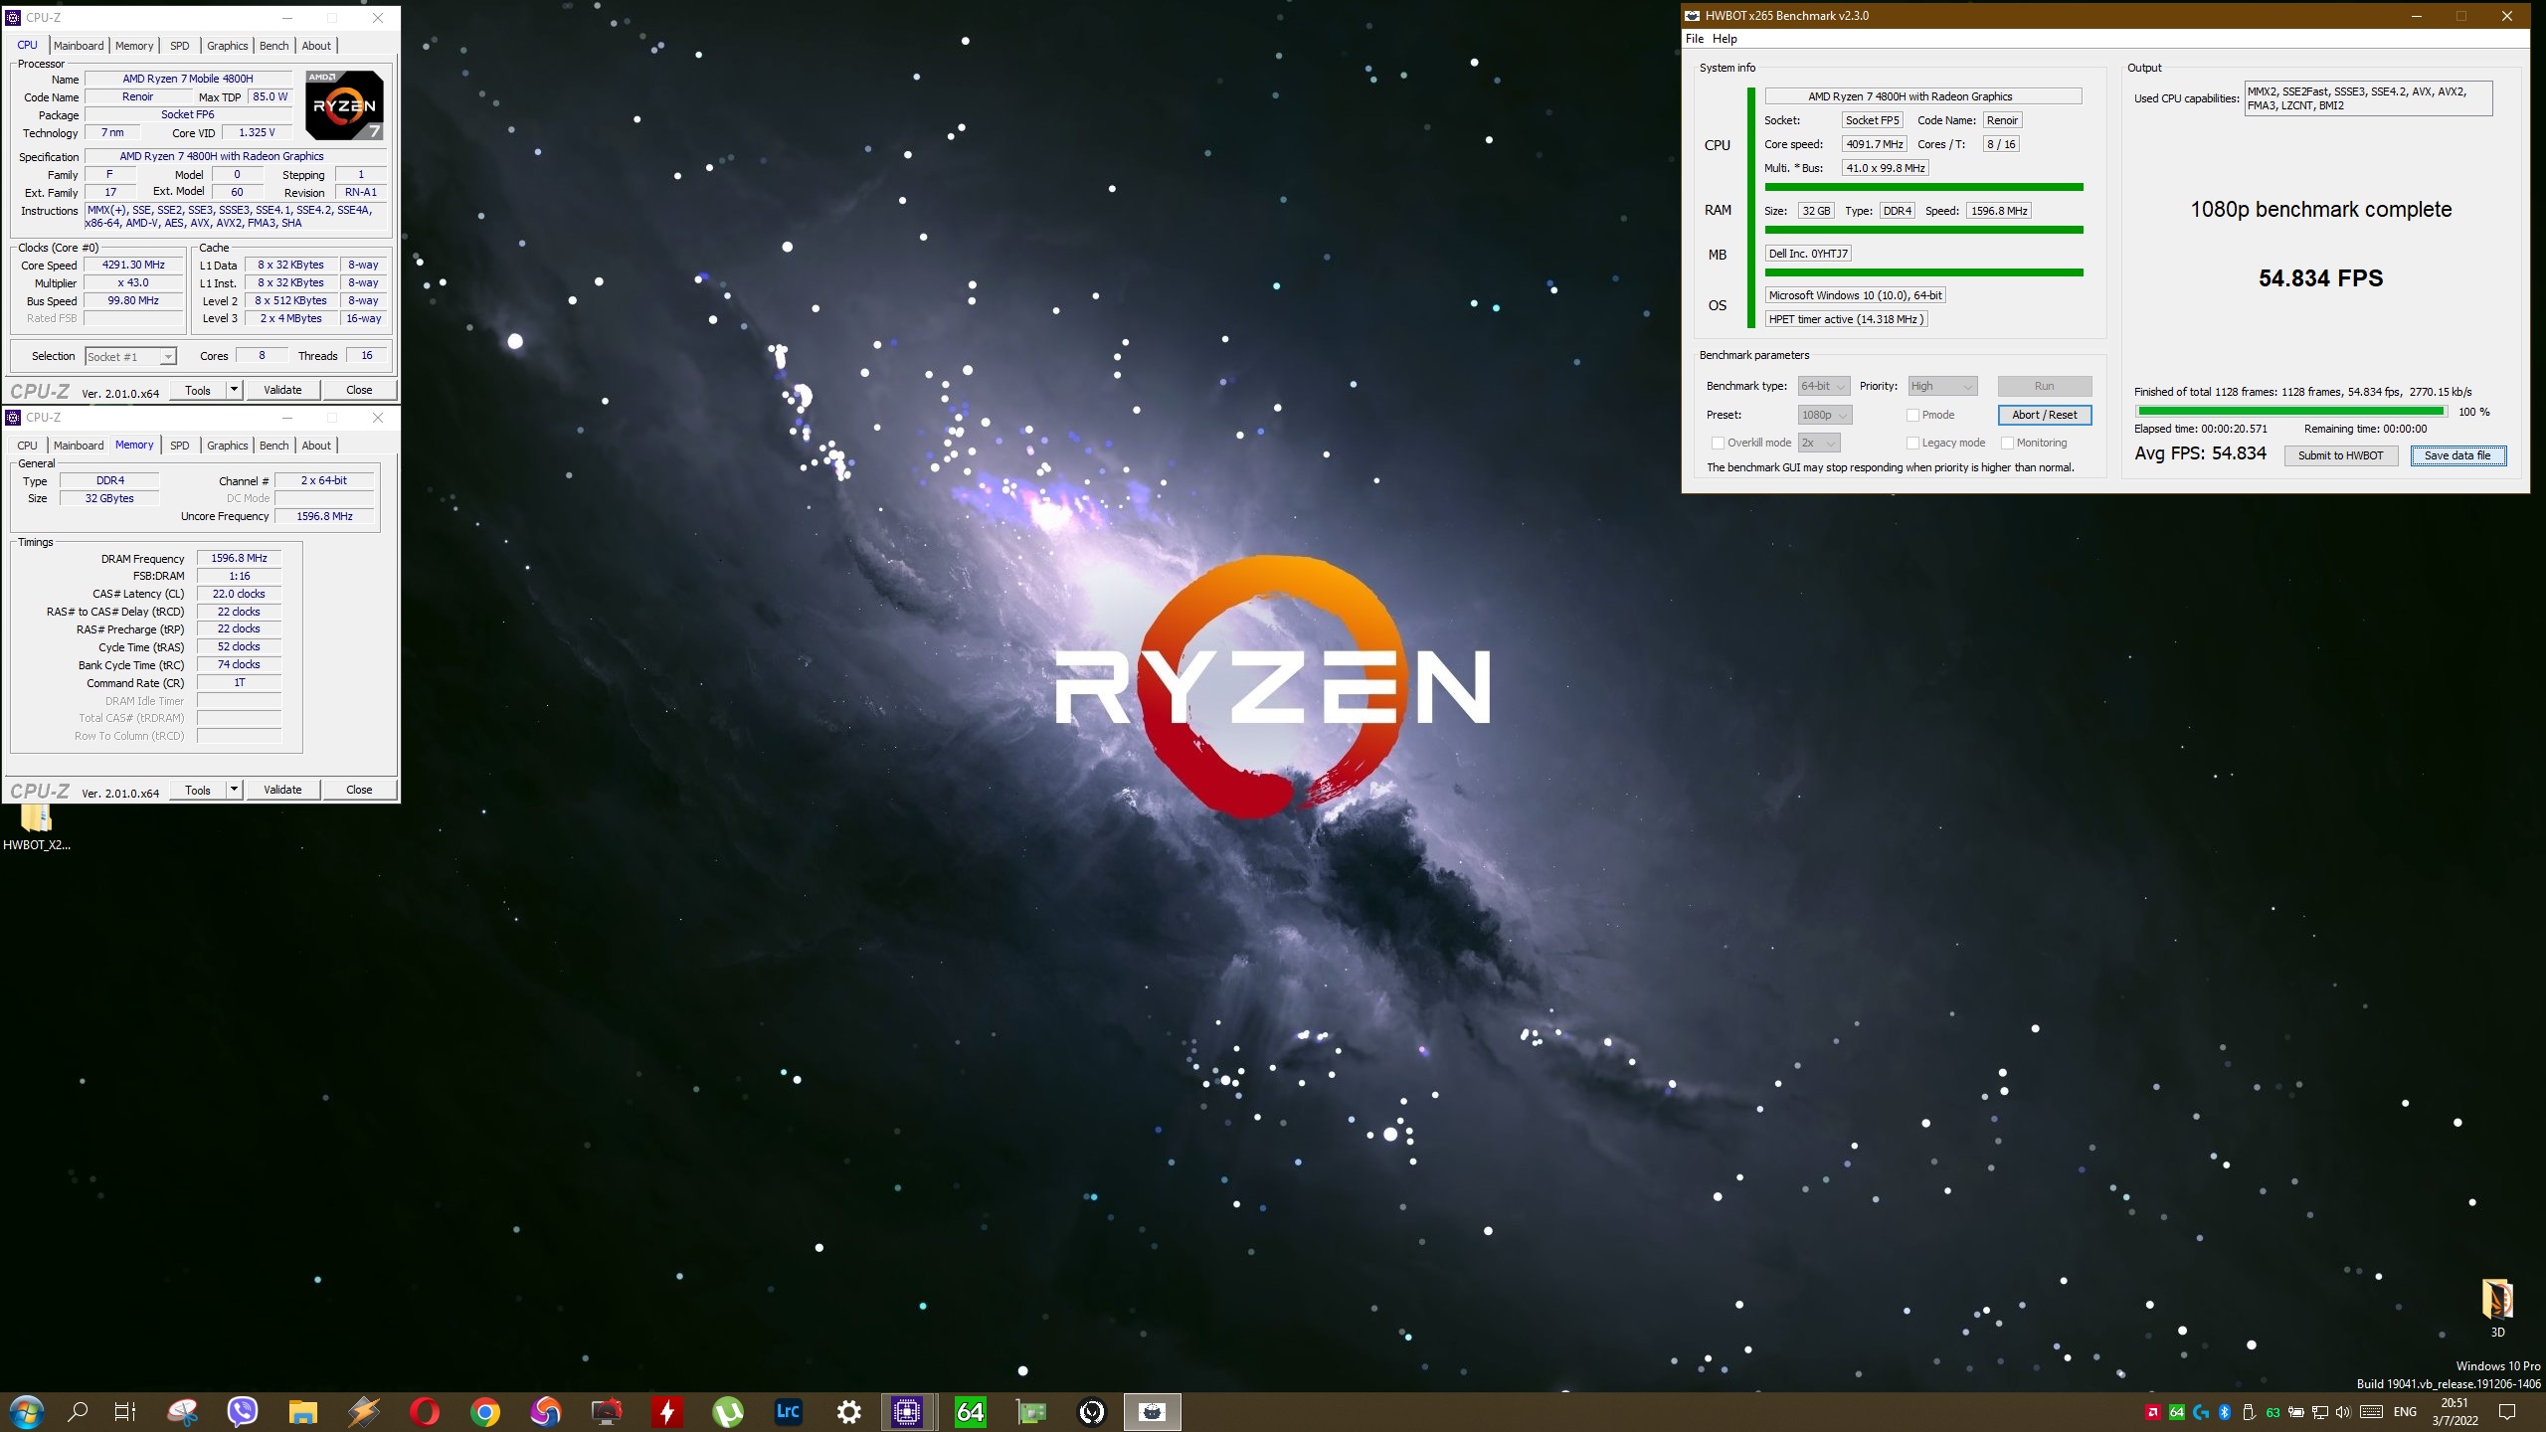Image resolution: width=2546 pixels, height=1432 pixels.
Task: Open the notification center icon
Action: (x=2507, y=1412)
